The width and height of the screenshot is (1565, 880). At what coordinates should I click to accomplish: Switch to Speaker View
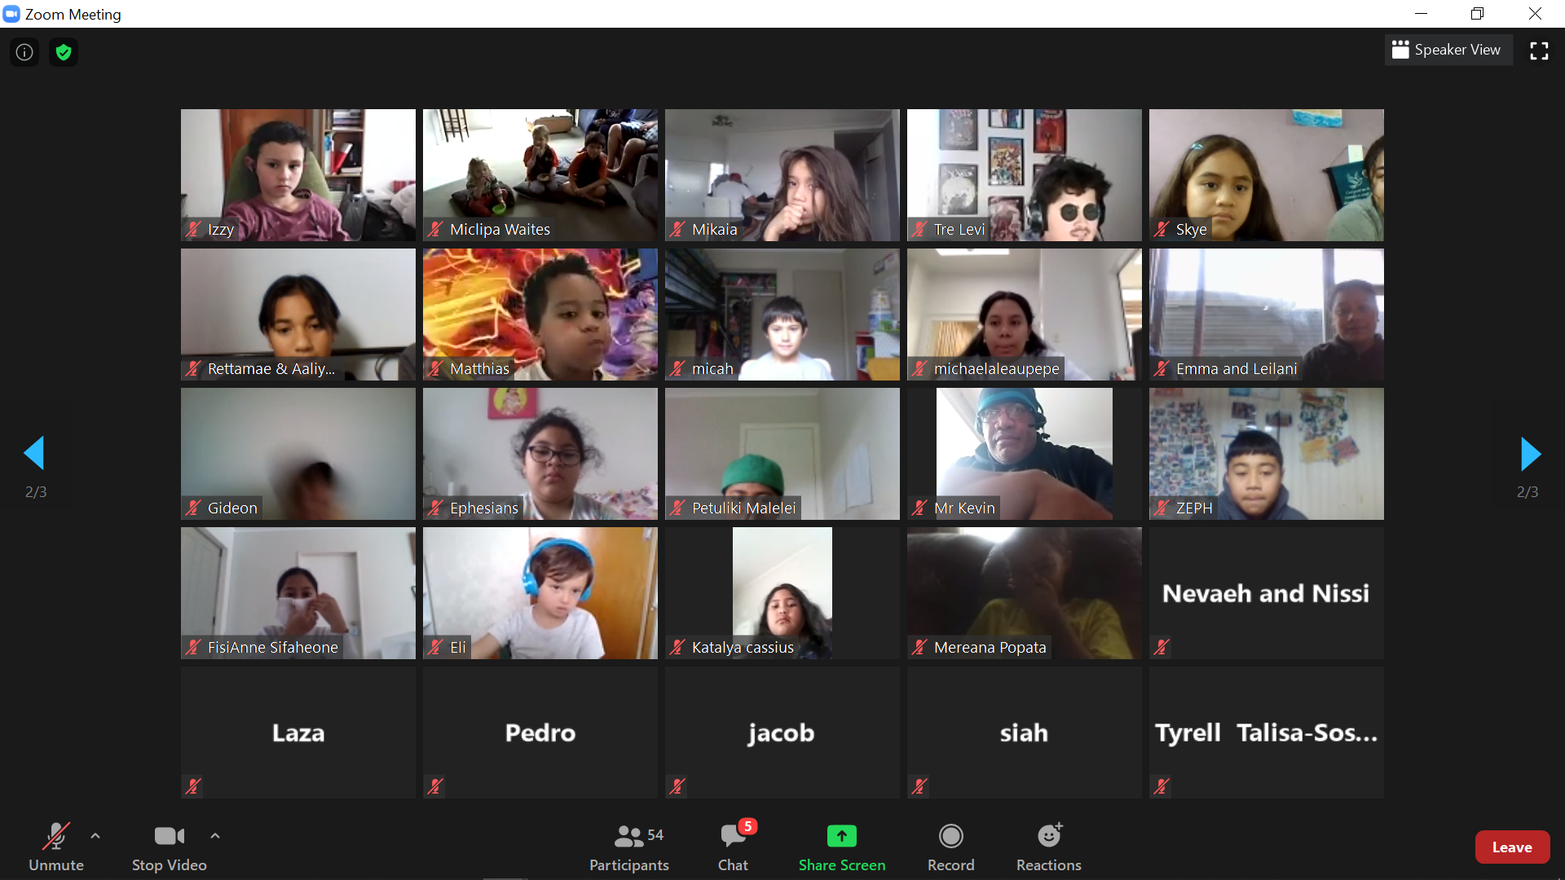(1448, 50)
